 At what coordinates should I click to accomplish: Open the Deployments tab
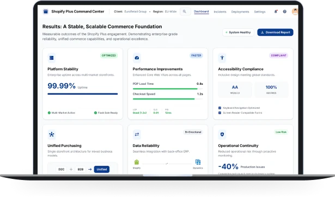point(240,12)
